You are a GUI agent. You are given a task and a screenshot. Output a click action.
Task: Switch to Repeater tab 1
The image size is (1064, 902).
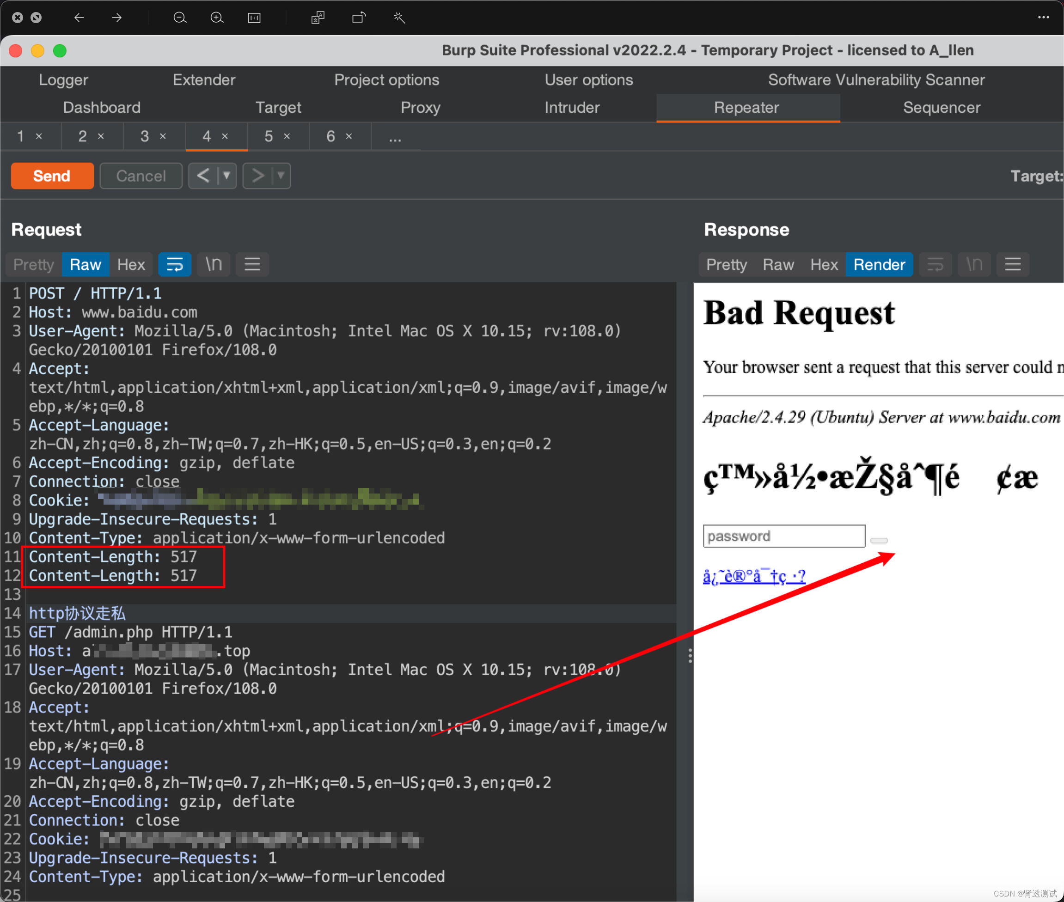[20, 136]
